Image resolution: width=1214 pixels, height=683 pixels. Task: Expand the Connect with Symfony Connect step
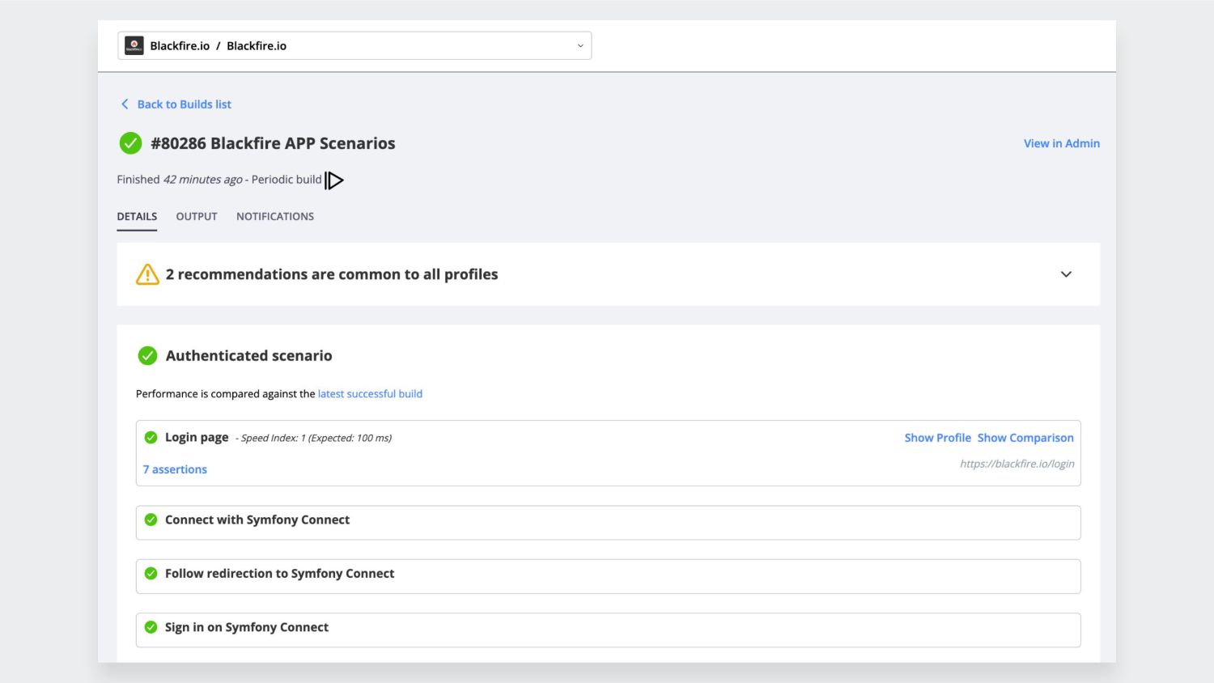(x=608, y=523)
